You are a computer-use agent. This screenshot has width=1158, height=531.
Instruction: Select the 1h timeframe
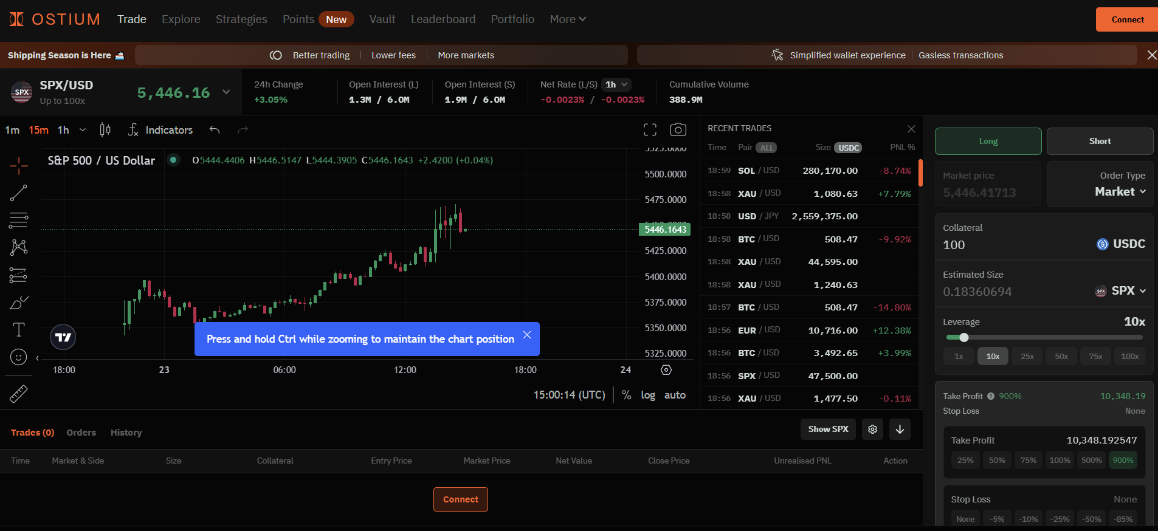[63, 130]
